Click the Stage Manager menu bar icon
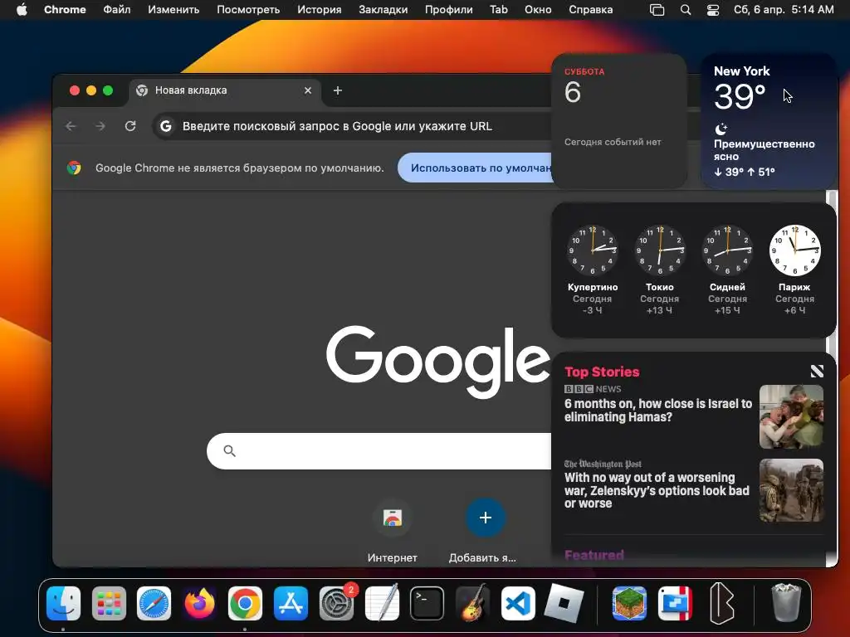 click(657, 10)
